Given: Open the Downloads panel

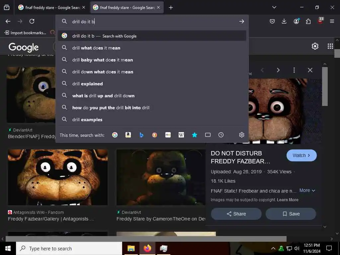Looking at the screenshot, I should 284,21.
